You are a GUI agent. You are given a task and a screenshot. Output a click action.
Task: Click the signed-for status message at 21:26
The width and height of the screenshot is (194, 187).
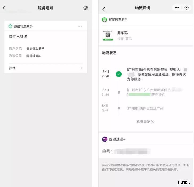pos(157,74)
